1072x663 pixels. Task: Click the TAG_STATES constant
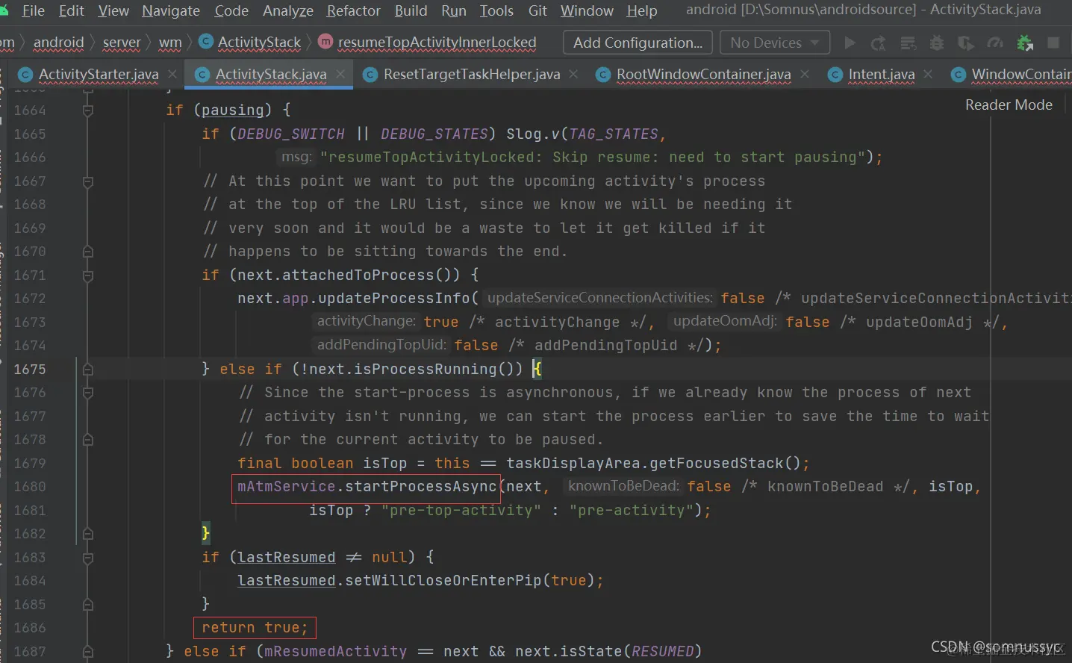[614, 134]
